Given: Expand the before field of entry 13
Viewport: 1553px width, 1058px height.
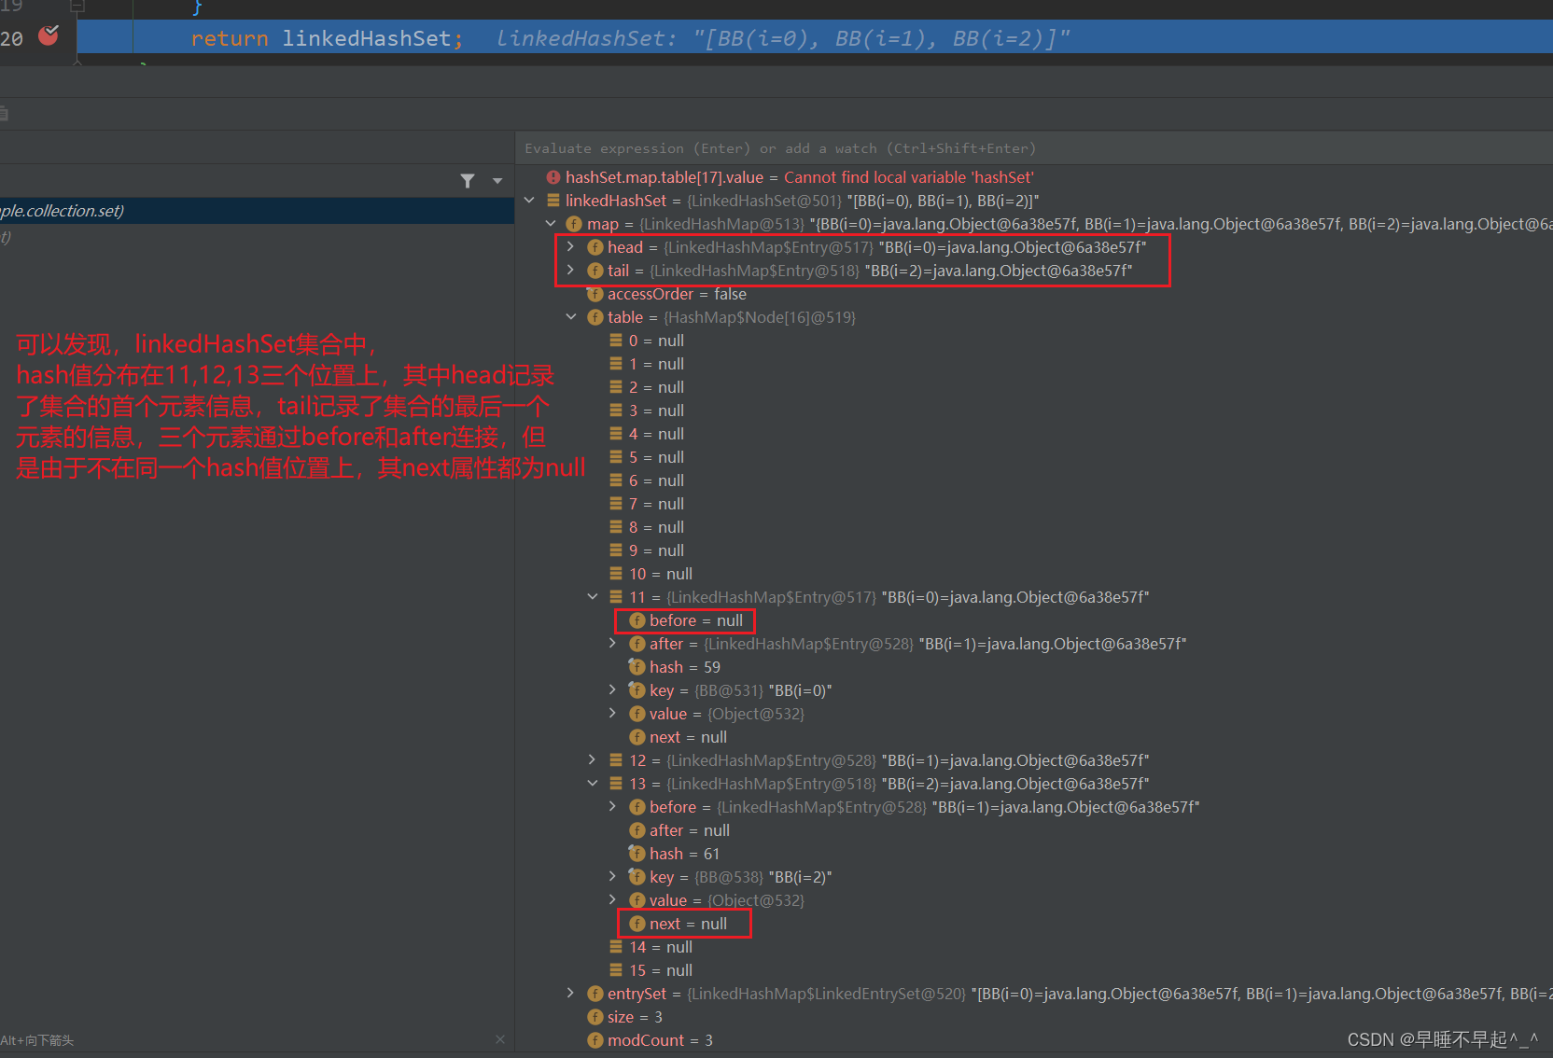Looking at the screenshot, I should click(x=612, y=807).
